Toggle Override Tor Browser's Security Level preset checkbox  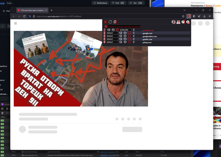point(106,27)
